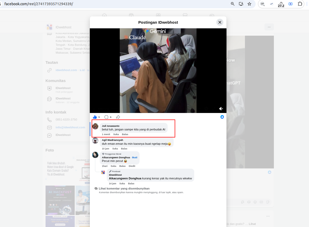
Task: Open s.id link under Tautan
Action: pos(82,70)
